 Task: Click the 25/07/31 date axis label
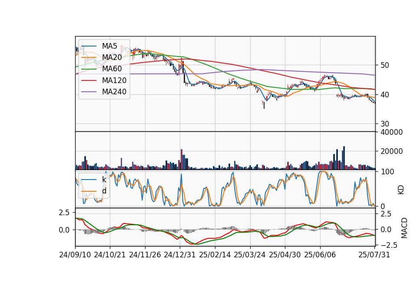(x=374, y=255)
